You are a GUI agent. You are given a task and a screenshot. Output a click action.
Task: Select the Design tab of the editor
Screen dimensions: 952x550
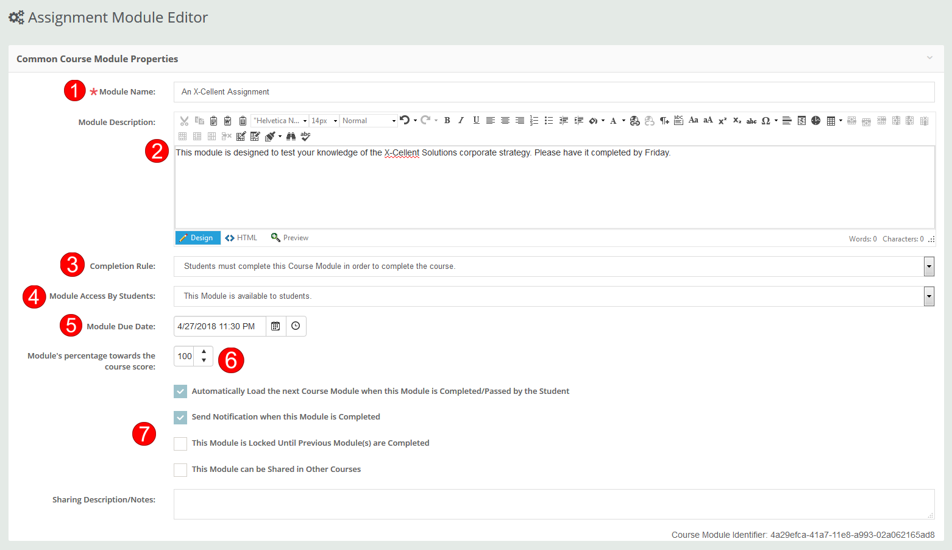[197, 237]
